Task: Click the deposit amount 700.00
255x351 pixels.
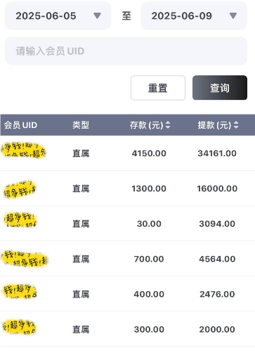Action: click(x=149, y=259)
